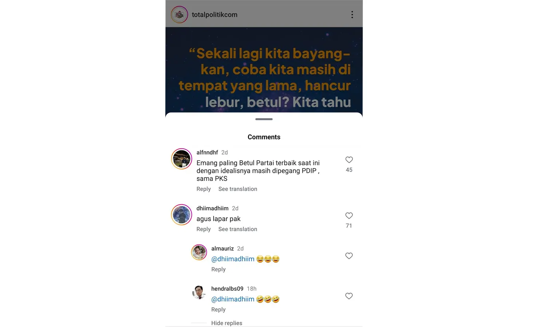The height and width of the screenshot is (327, 546).
Task: Open totalpolitikcom profile picture
Action: coord(179,15)
